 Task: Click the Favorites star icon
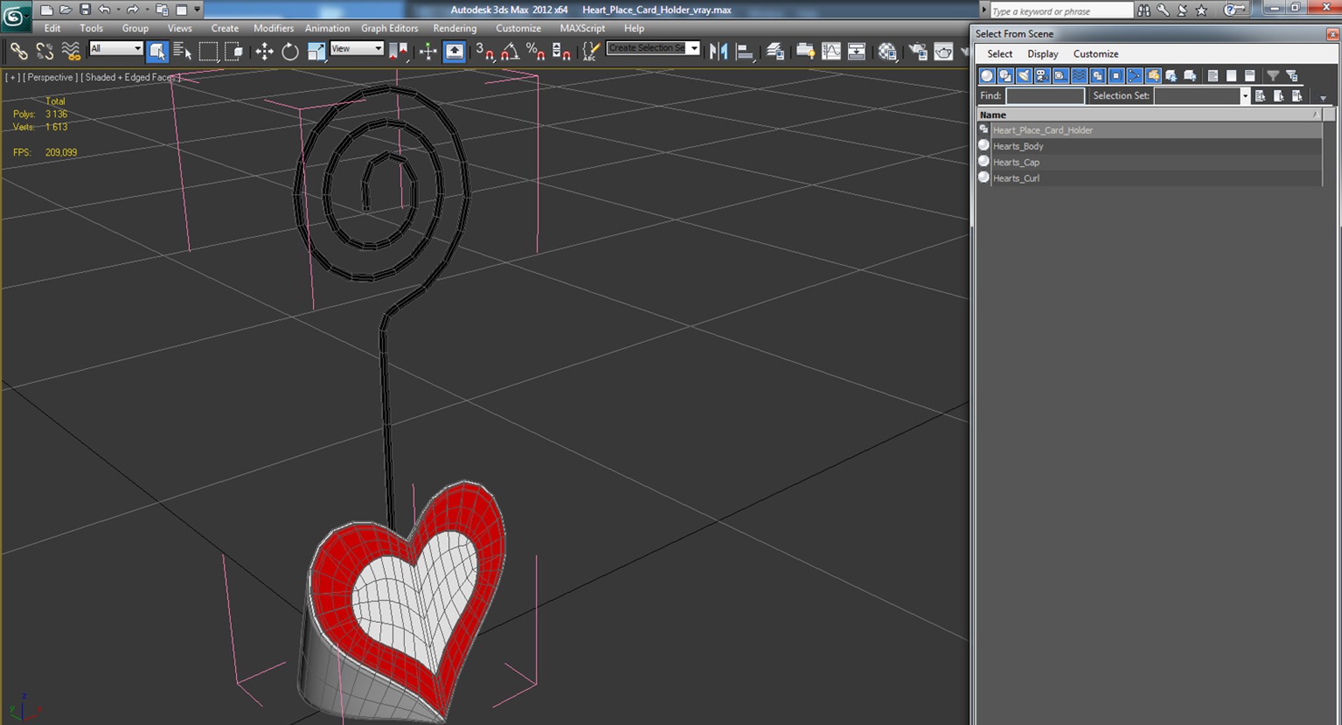tap(1202, 10)
